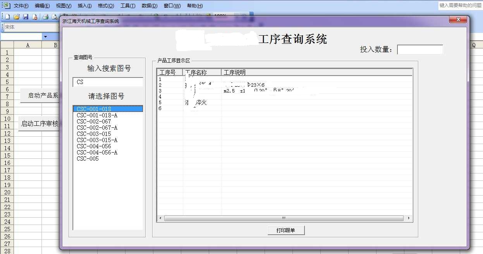Click the search drawing number field containing CS

point(108,82)
